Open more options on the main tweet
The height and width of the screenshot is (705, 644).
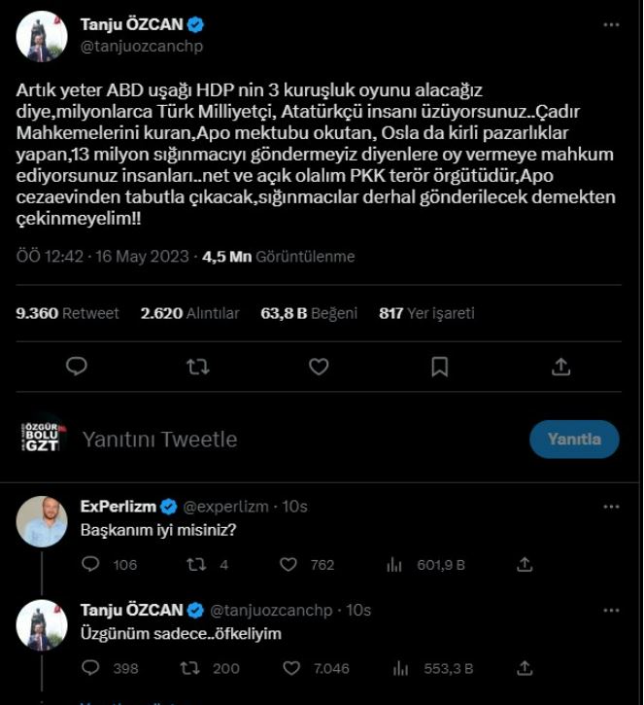tap(610, 24)
